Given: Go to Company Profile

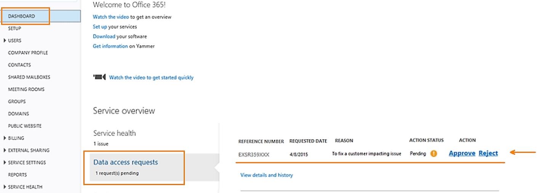Looking at the screenshot, I should (28, 53).
